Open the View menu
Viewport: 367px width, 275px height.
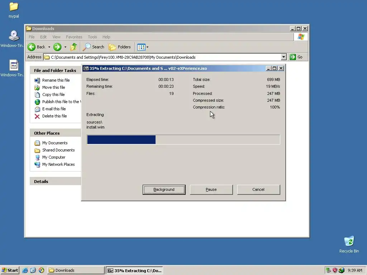[56, 37]
